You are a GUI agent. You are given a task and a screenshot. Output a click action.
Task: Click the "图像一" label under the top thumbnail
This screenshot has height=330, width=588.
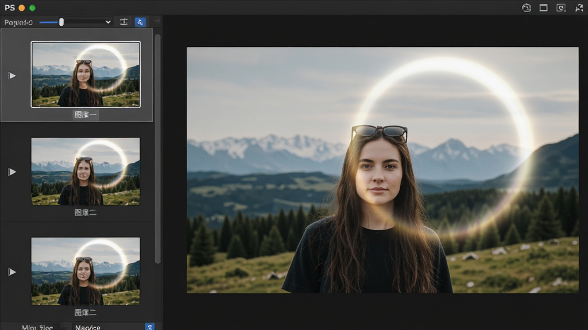pyautogui.click(x=86, y=115)
